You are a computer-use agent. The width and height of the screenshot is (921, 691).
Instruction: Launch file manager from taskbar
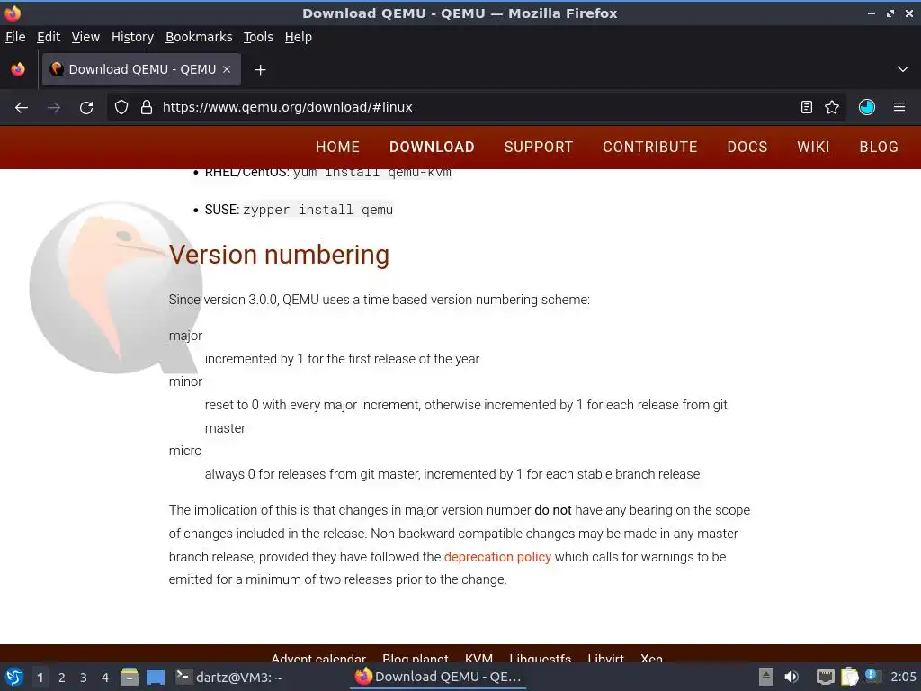click(x=130, y=678)
